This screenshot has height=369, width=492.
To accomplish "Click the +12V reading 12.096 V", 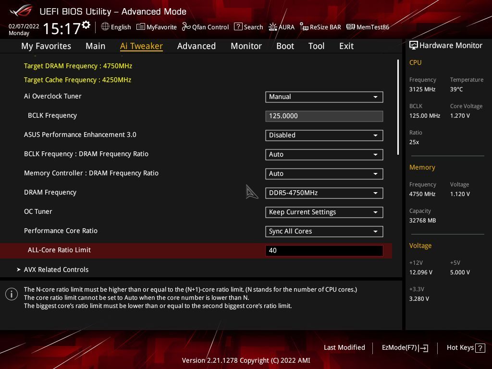I will [421, 272].
